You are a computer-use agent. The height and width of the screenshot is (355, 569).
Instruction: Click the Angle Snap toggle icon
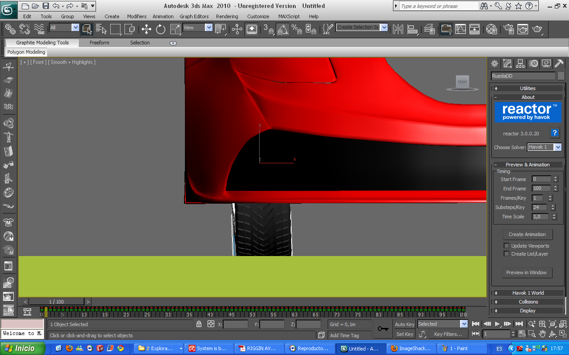coord(283,29)
